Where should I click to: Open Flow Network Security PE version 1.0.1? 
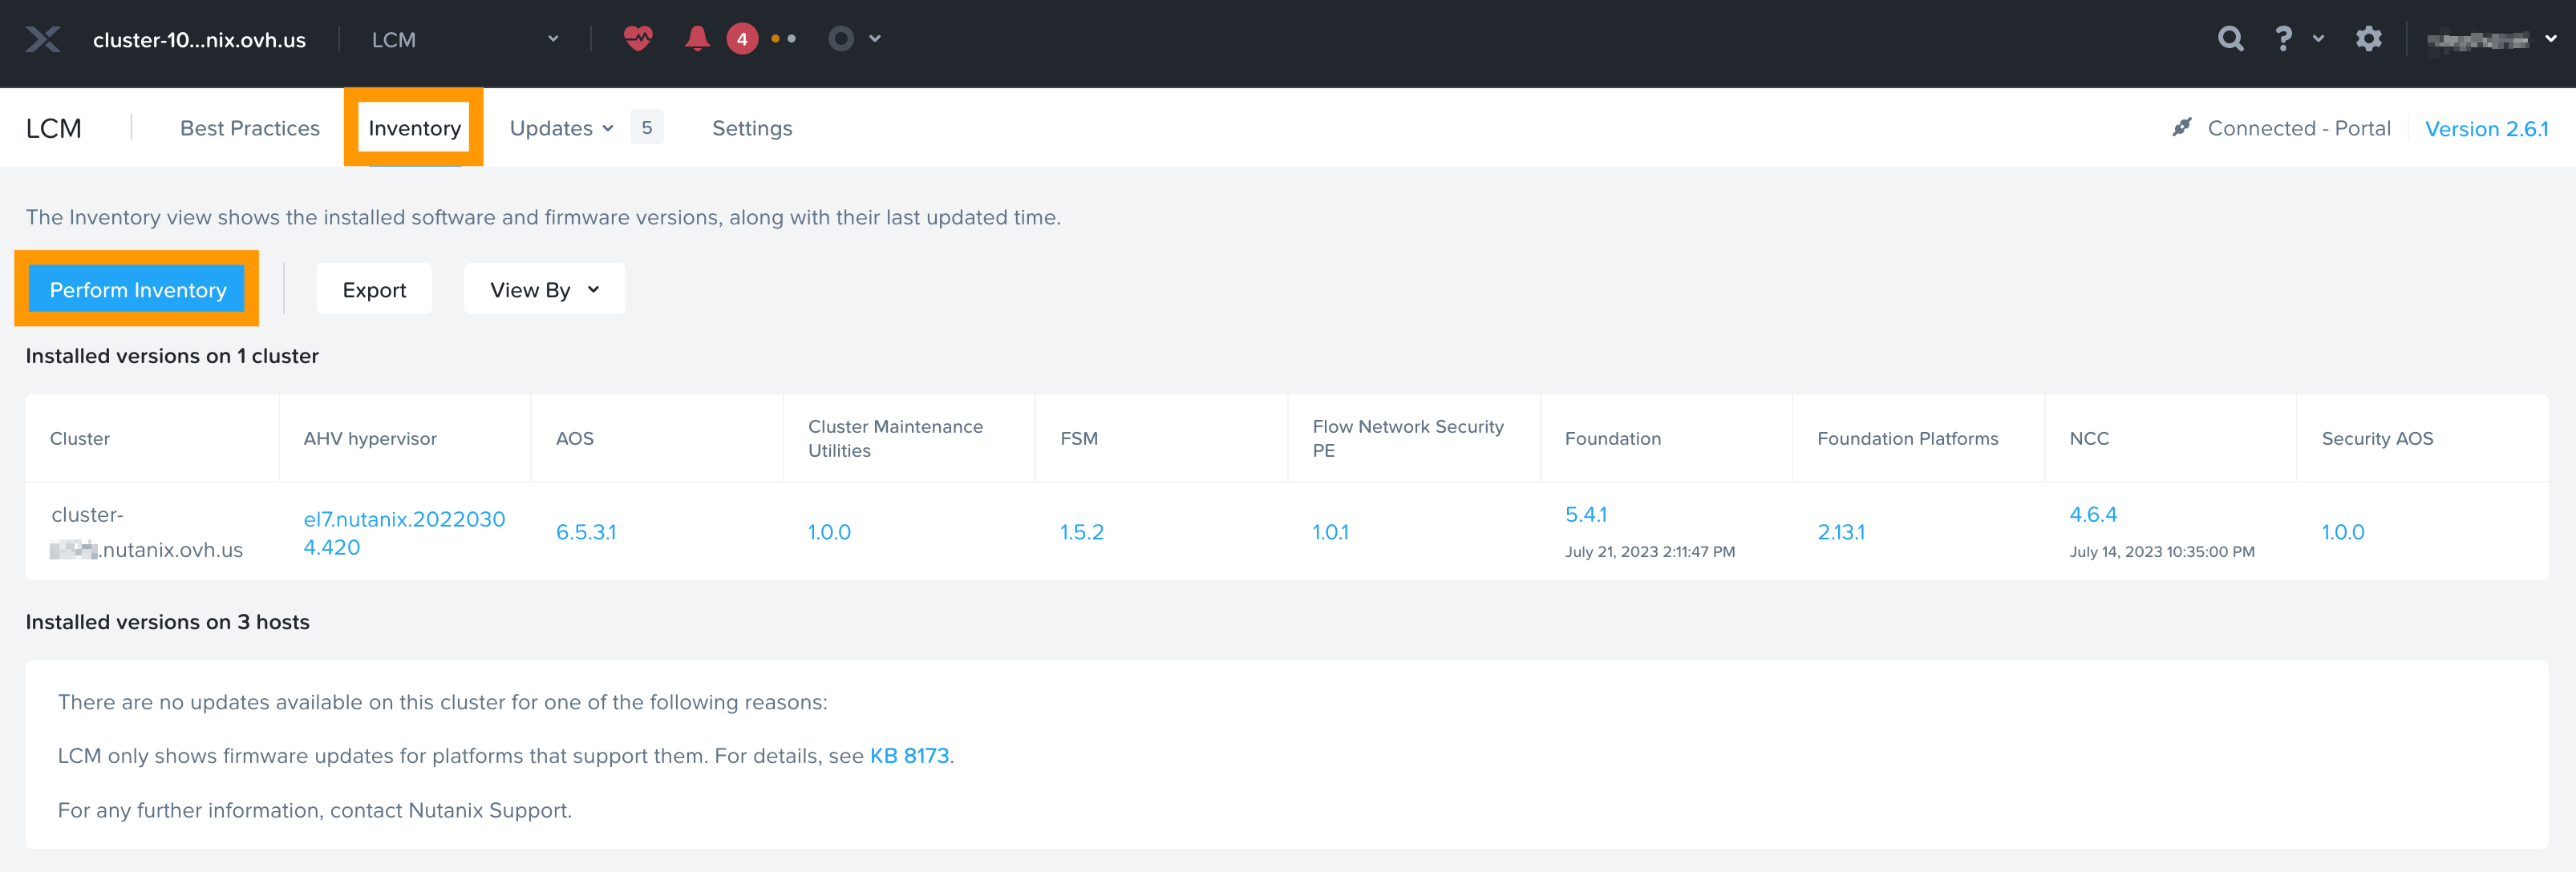pyautogui.click(x=1330, y=532)
